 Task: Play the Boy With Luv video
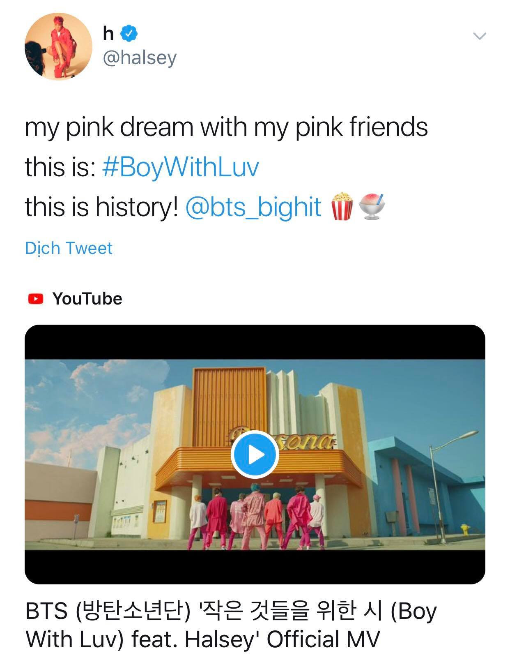pos(255,455)
